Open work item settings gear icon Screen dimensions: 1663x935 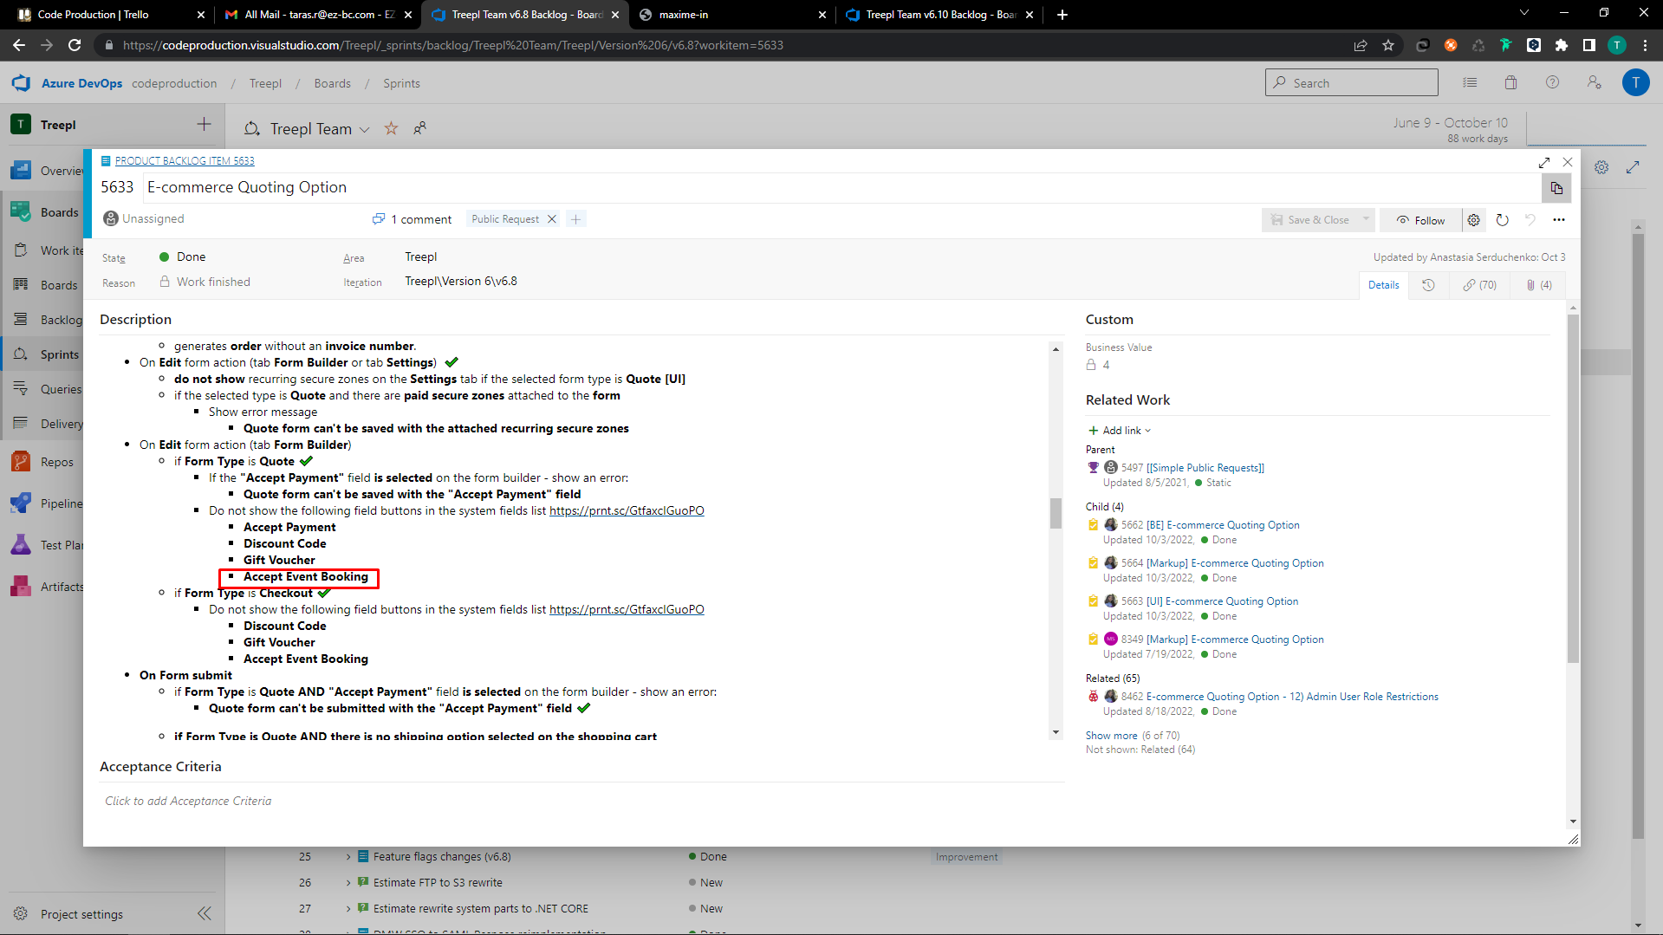[x=1473, y=220]
